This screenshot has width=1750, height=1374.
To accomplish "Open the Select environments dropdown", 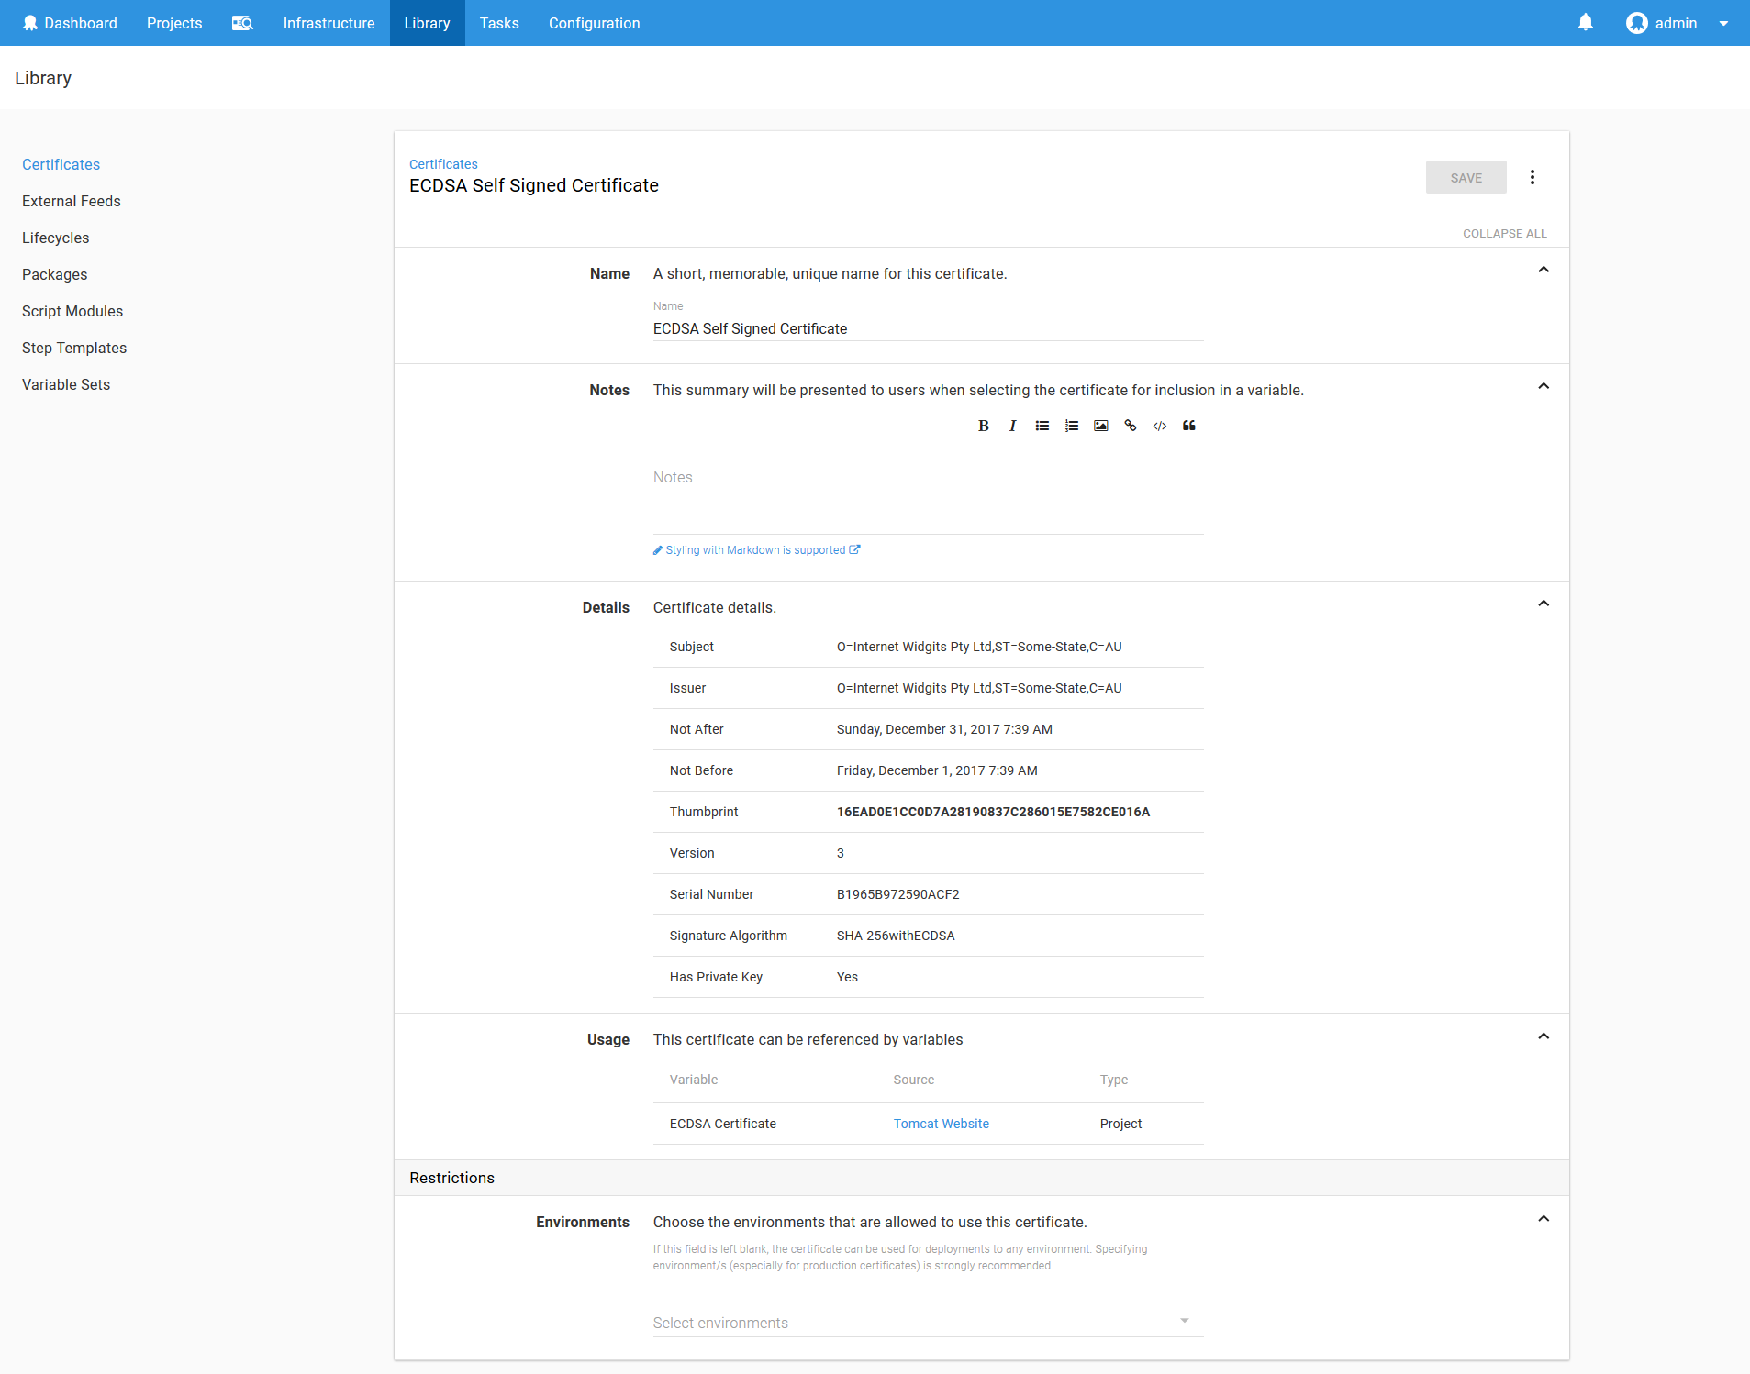I will (927, 1322).
